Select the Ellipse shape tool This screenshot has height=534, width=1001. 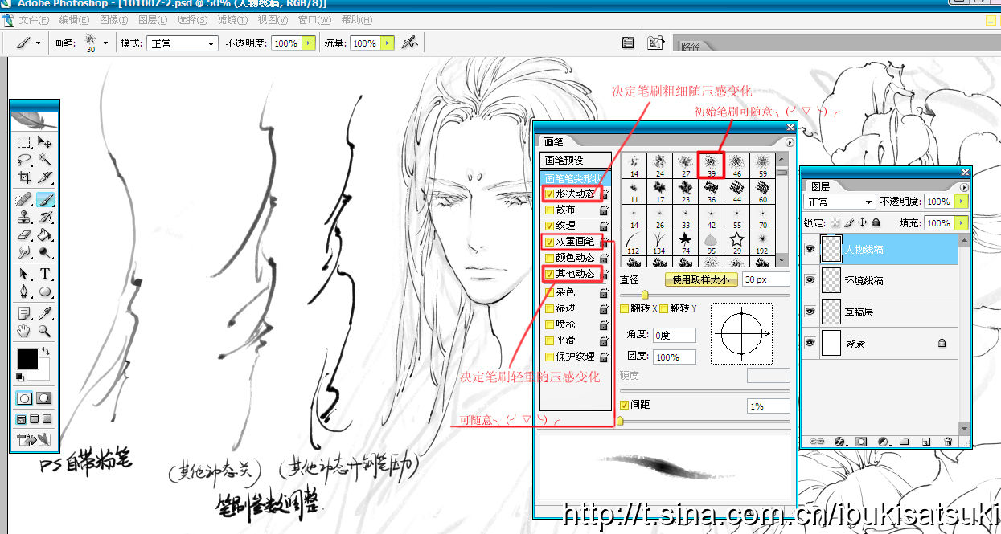(45, 291)
